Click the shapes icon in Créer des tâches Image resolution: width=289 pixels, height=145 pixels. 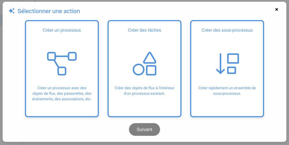tap(144, 64)
